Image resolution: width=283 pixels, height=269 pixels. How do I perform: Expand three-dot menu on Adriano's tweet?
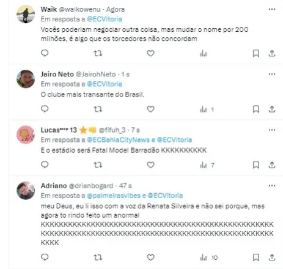pyautogui.click(x=272, y=186)
